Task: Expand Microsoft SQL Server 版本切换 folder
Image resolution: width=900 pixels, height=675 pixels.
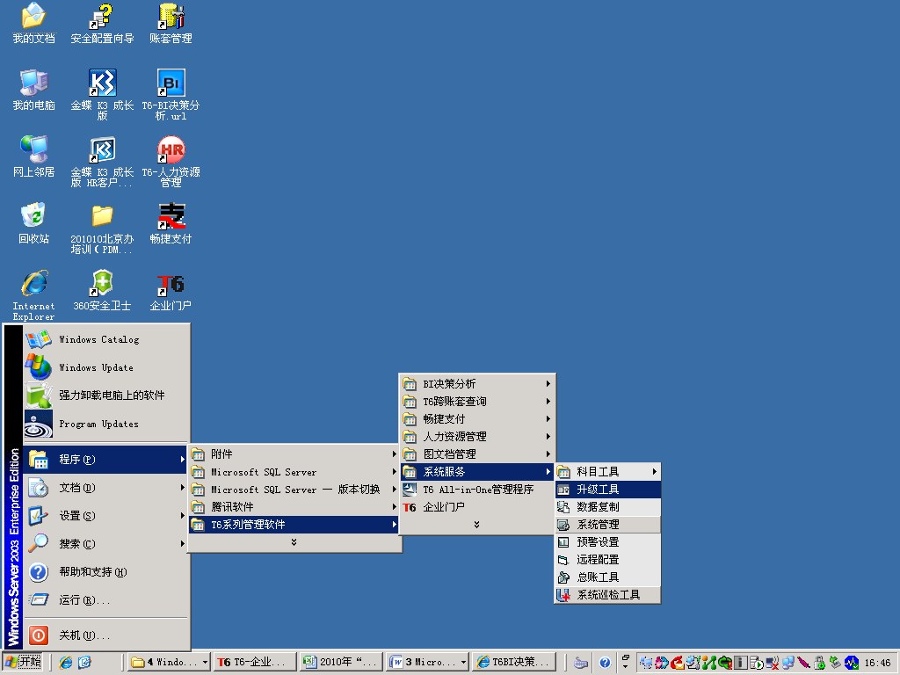Action: (x=294, y=489)
